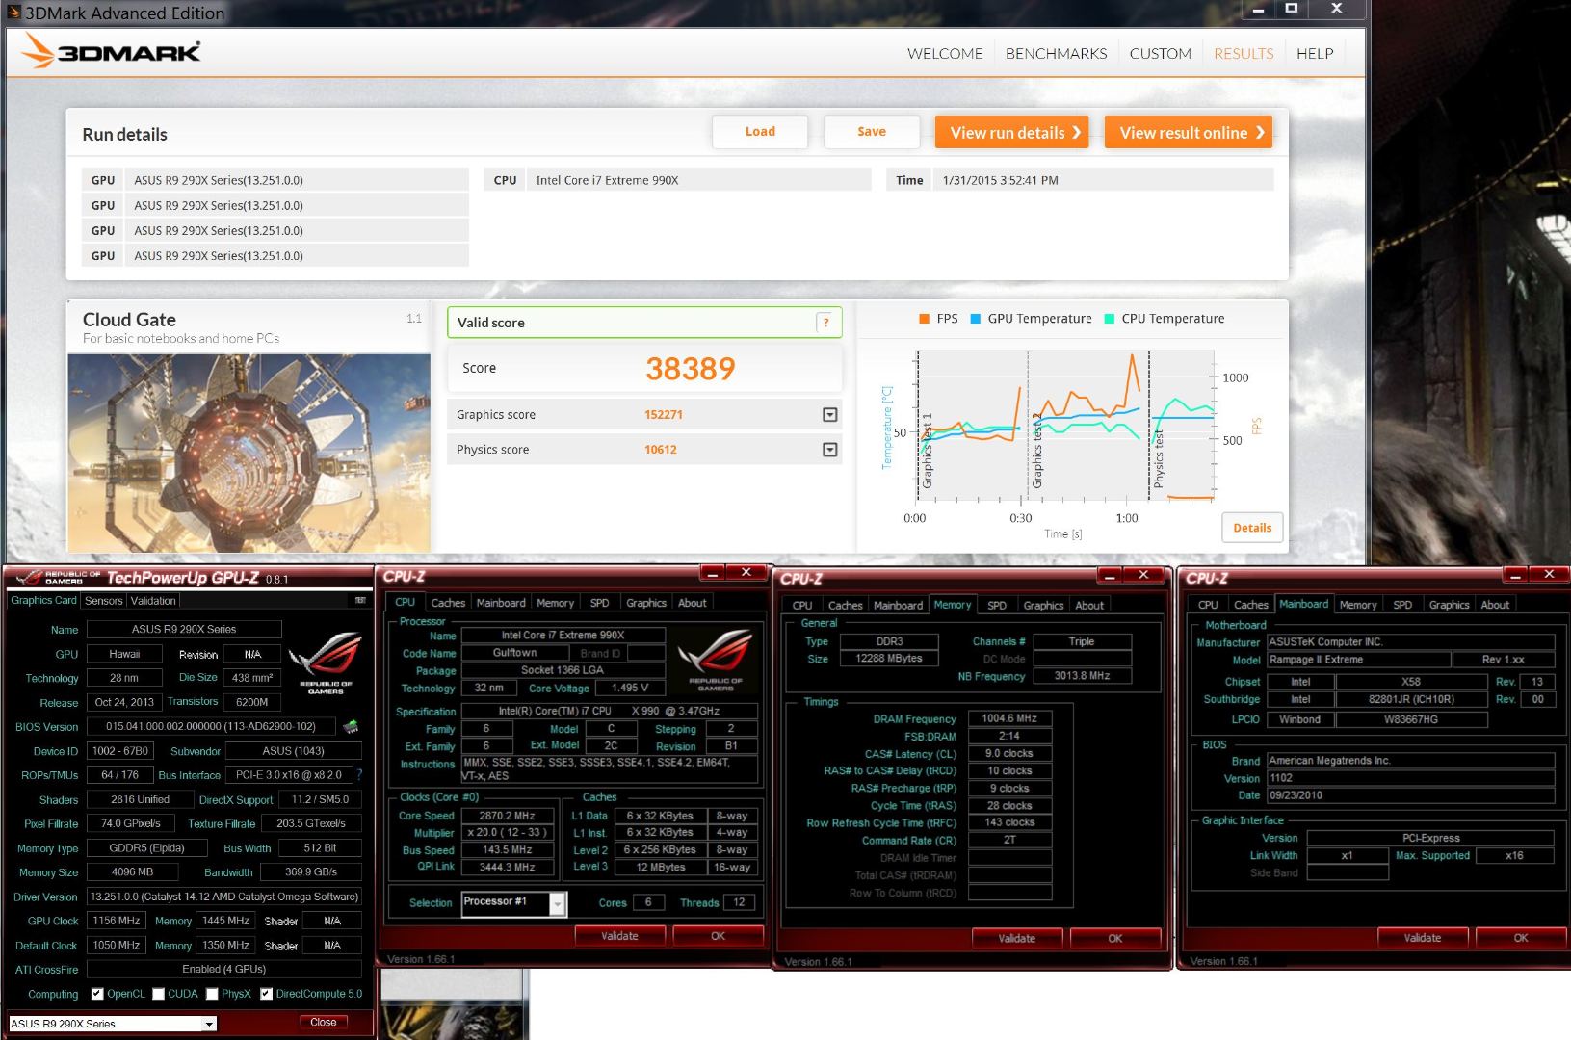This screenshot has height=1040, width=1571.
Task: Click the GPU-Z screenshot camera icon
Action: tap(360, 600)
